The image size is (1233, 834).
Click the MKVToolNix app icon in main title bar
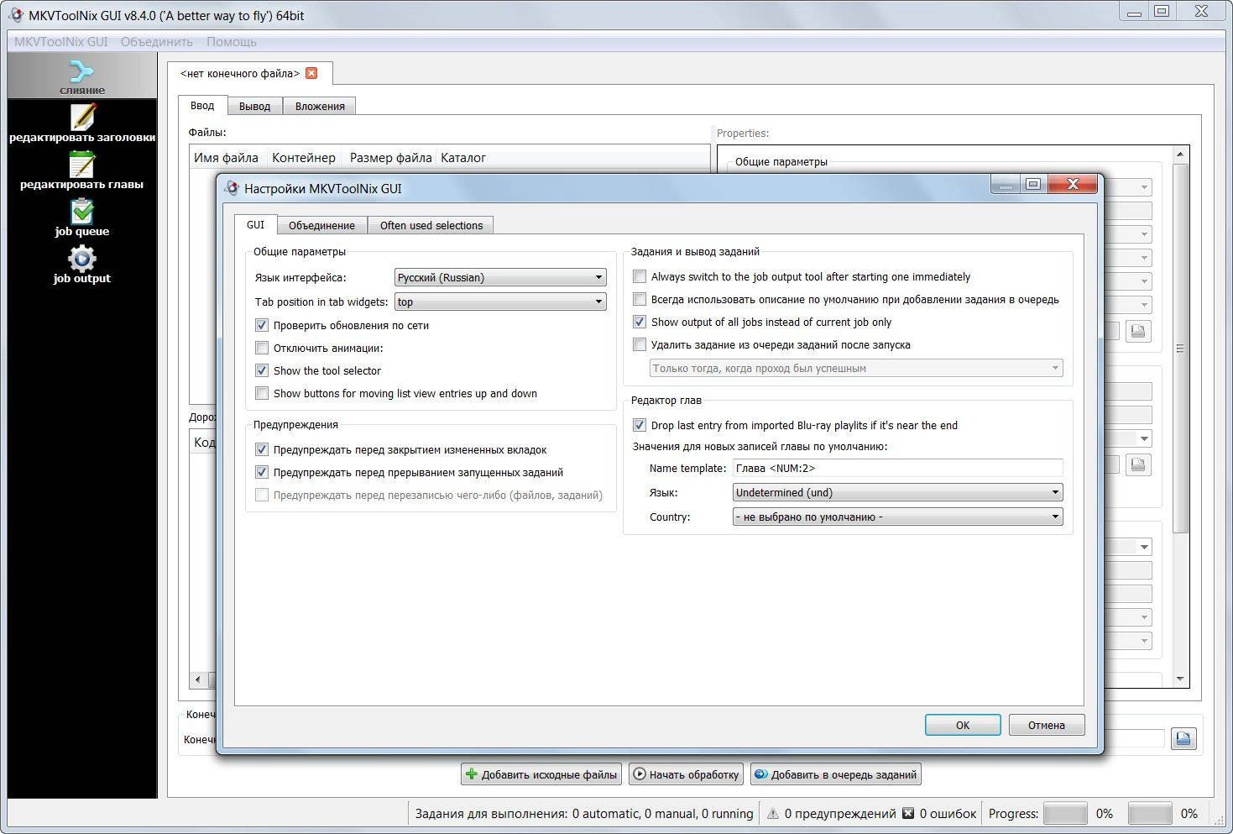[16, 15]
